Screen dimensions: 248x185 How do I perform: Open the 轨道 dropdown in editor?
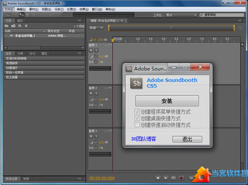pyautogui.click(x=96, y=28)
